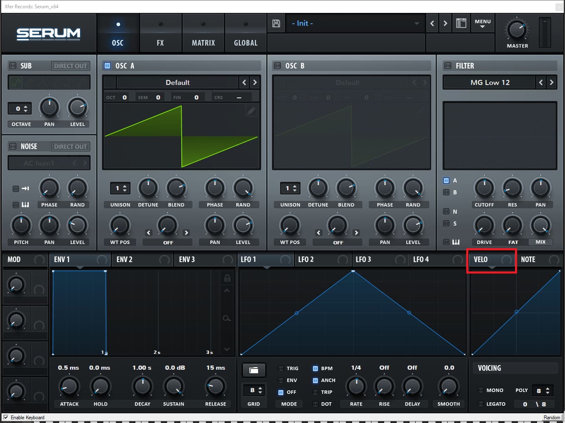Open OSC B warp mode OFF menu

[338, 242]
